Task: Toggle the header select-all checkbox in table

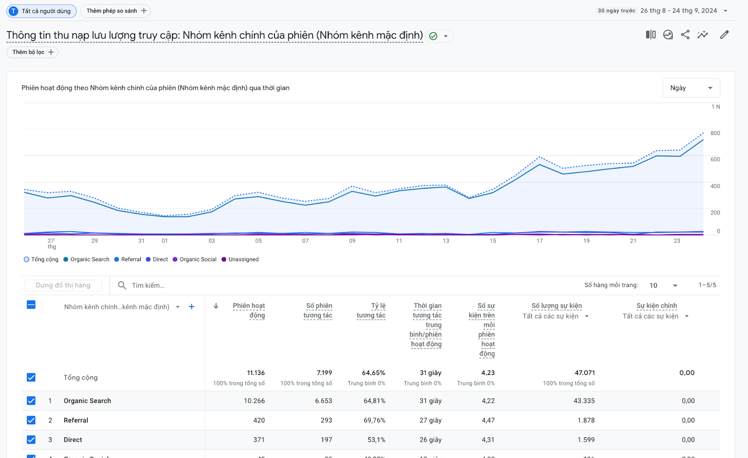Action: coord(31,305)
